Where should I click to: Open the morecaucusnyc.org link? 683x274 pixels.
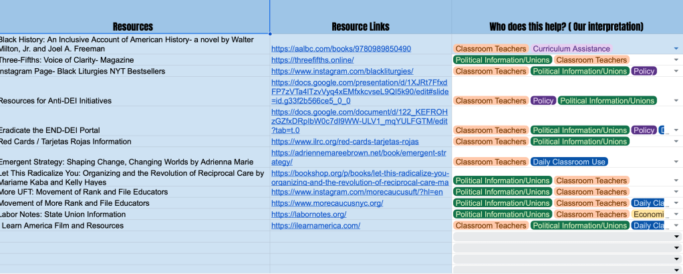click(327, 203)
